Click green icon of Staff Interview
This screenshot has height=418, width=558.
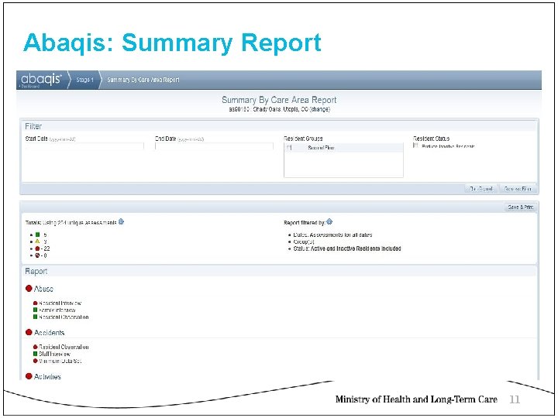[35, 354]
